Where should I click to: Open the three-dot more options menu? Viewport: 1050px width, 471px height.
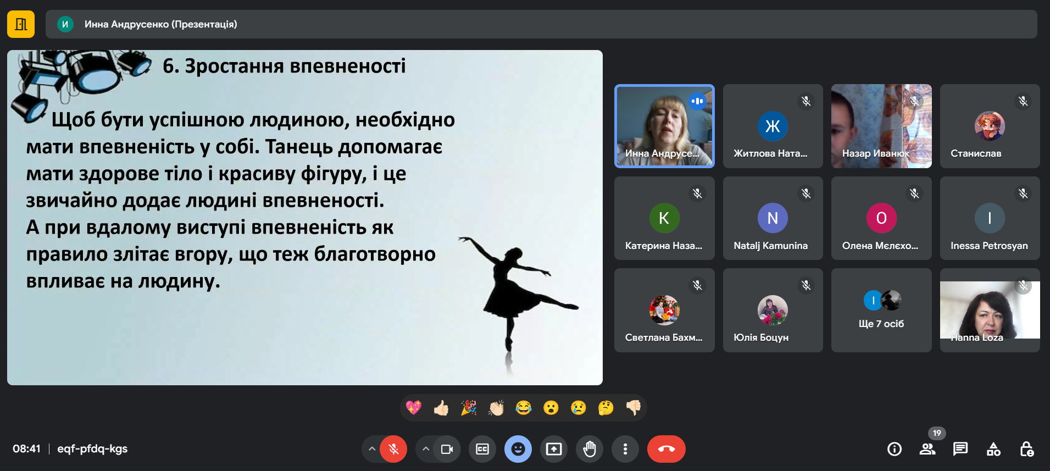point(625,449)
